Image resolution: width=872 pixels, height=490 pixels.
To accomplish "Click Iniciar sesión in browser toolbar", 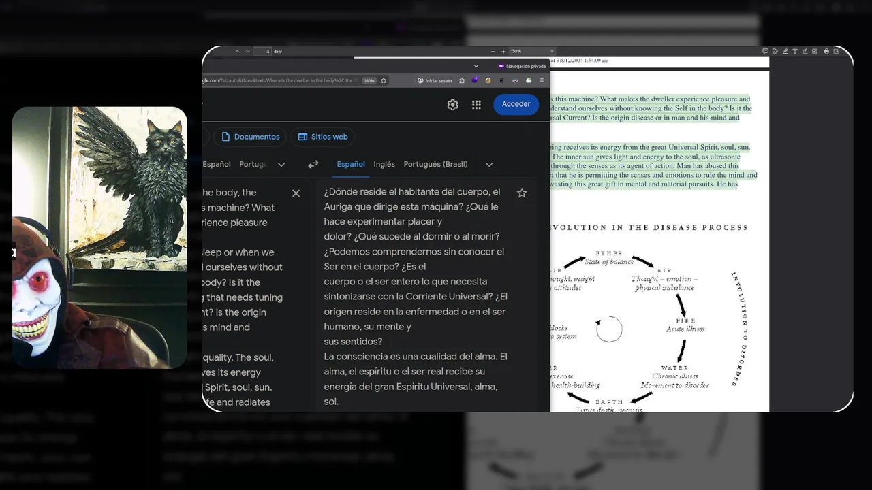I will 435,80.
